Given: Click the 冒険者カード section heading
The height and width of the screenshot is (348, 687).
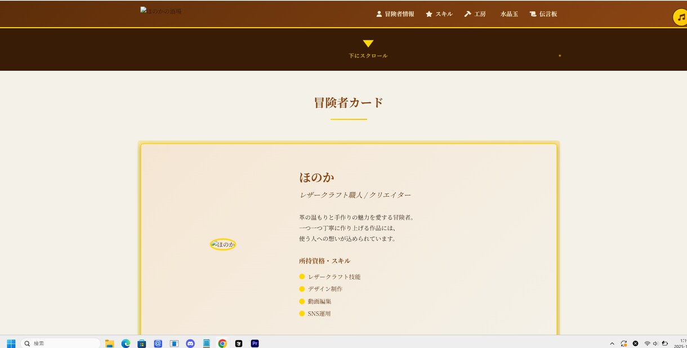Looking at the screenshot, I should (x=349, y=103).
